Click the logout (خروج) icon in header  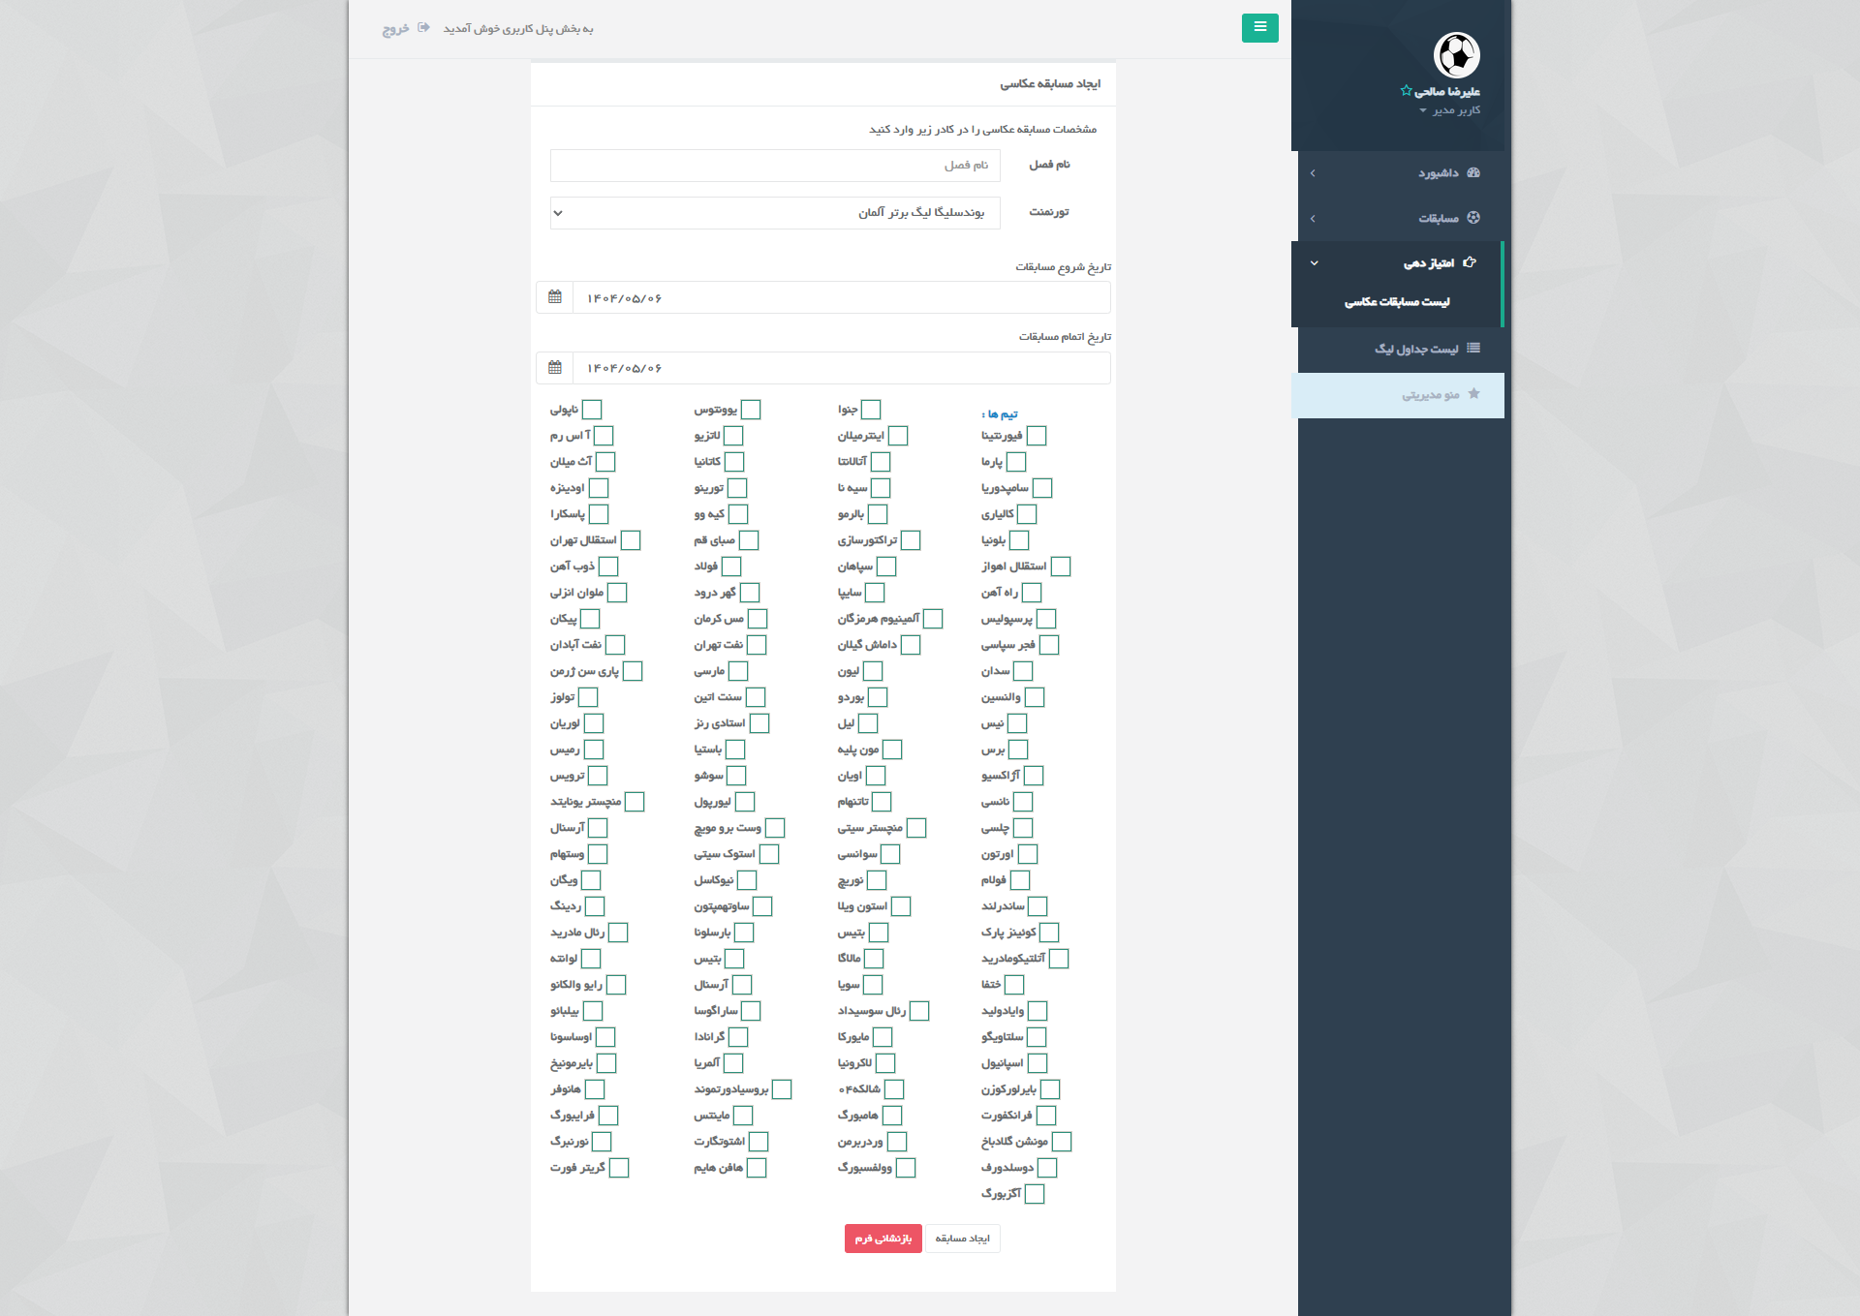tap(423, 28)
